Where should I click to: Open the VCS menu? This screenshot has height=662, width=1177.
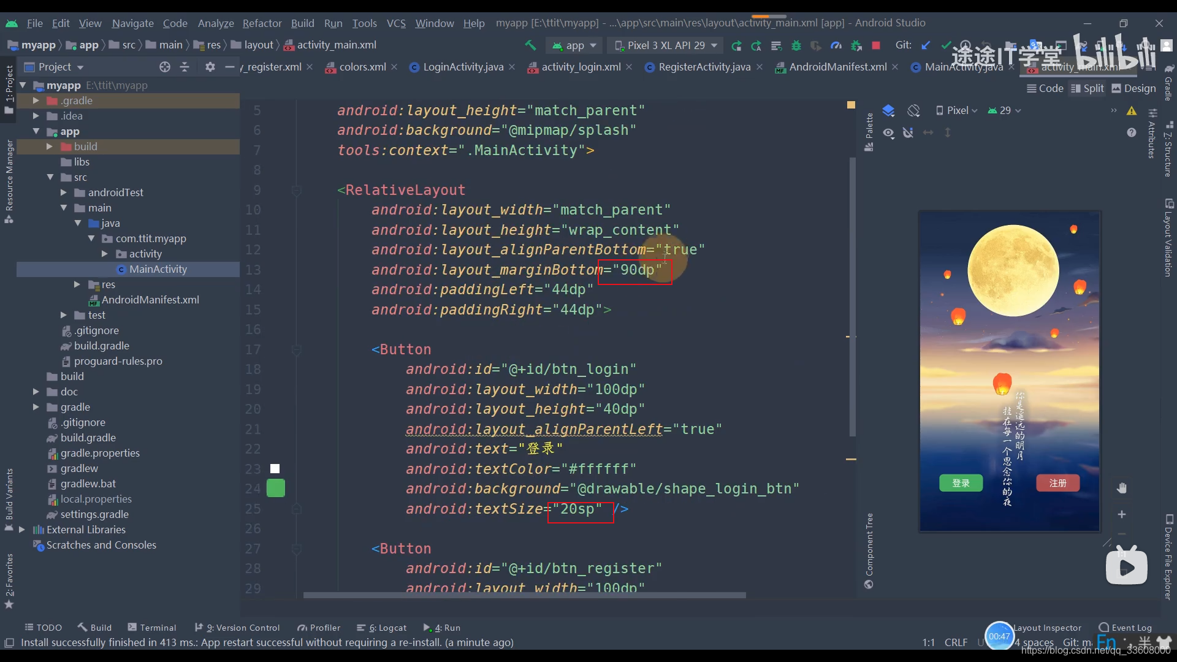click(396, 23)
